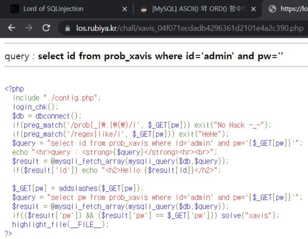Click the 'No Hack ~_~' preg_match line

click(x=142, y=125)
